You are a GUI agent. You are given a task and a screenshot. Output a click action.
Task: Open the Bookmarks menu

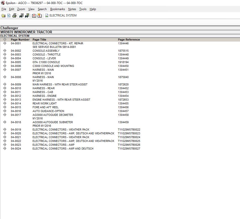click(58, 9)
